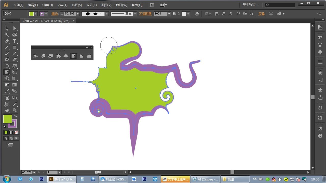This screenshot has height=183, width=326.
Task: Select the Type tool
Action: coord(15,41)
